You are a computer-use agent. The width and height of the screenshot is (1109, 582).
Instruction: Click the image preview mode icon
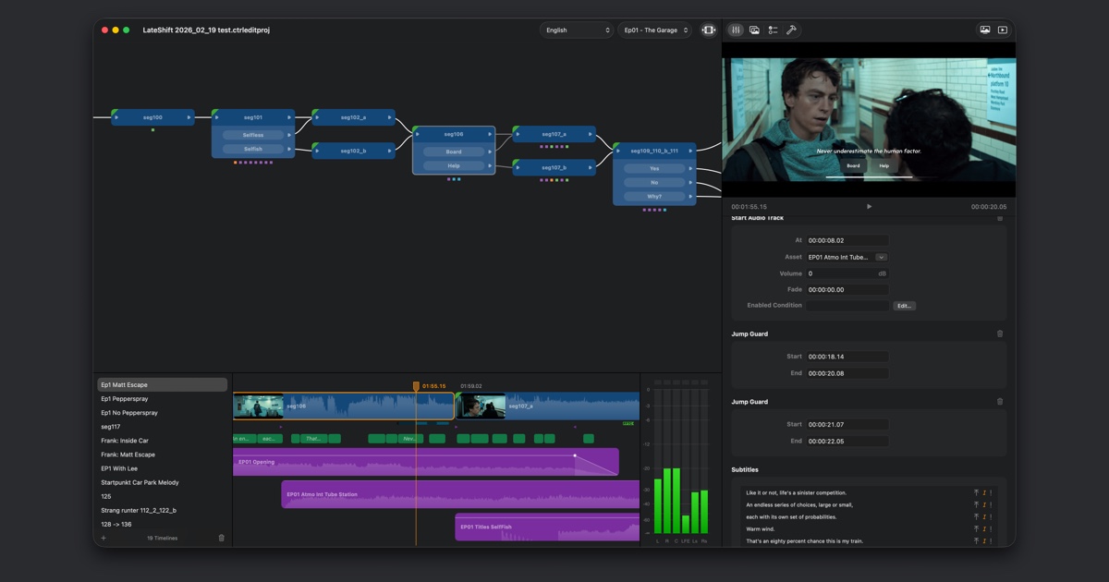click(985, 30)
